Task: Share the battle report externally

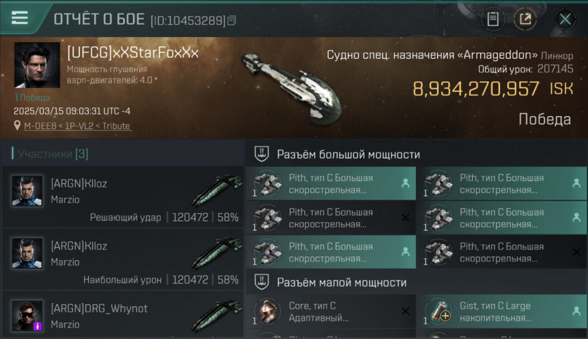Action: (x=525, y=19)
